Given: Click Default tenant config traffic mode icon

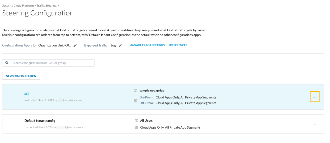Looking at the screenshot, I should click(x=136, y=127).
